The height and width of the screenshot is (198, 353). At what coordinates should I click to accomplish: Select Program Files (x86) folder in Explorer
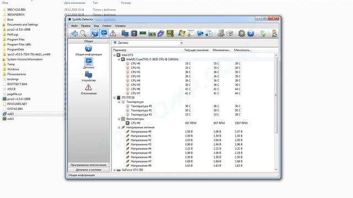click(19, 45)
